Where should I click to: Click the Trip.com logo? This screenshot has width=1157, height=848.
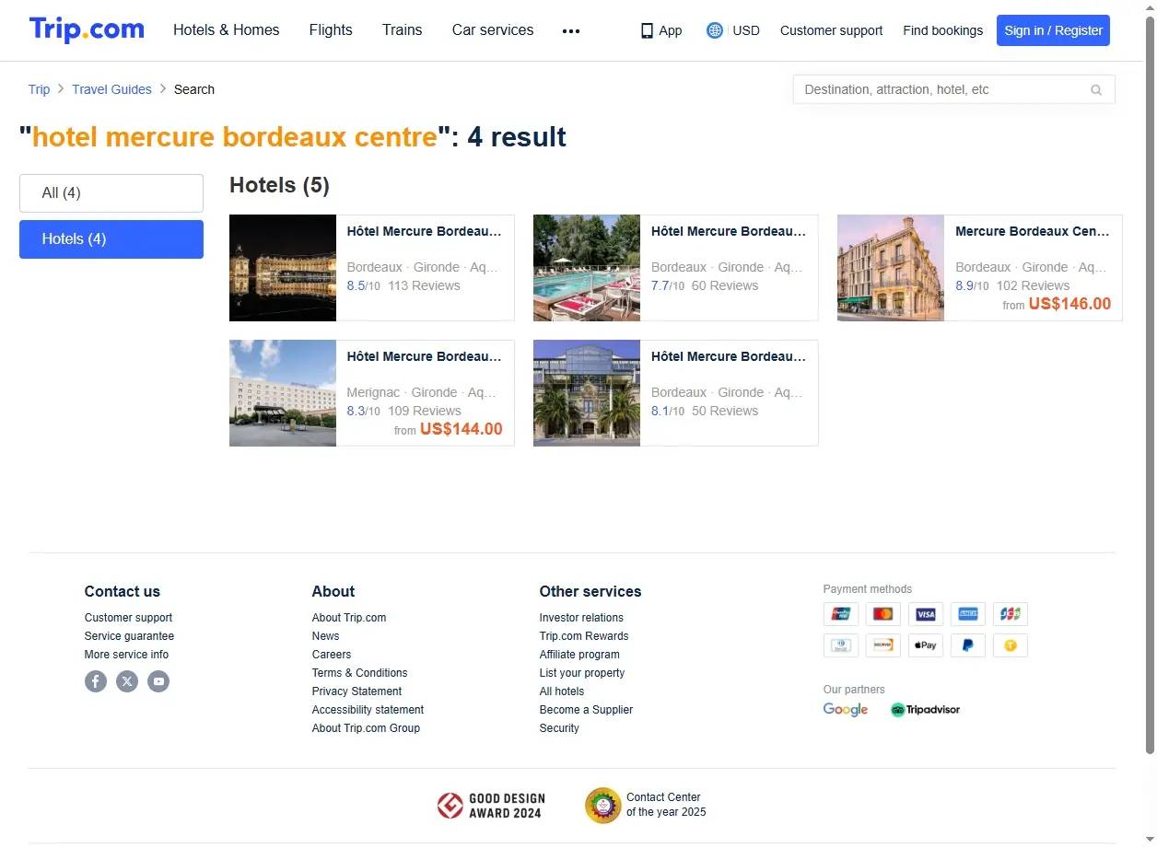[x=87, y=29]
